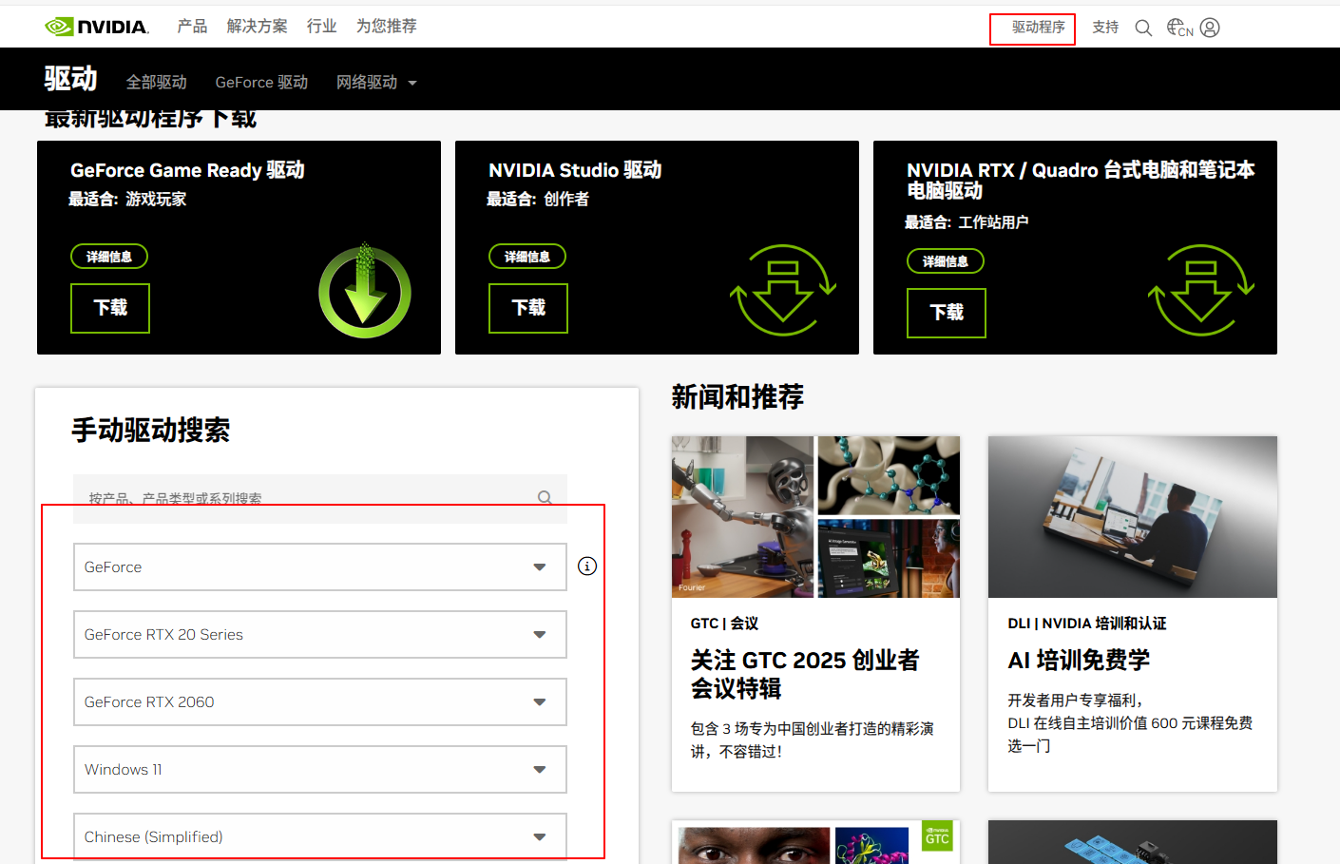Click the DLI | NVIDIA 培训和认证 label
This screenshot has width=1340, height=864.
point(1087,624)
